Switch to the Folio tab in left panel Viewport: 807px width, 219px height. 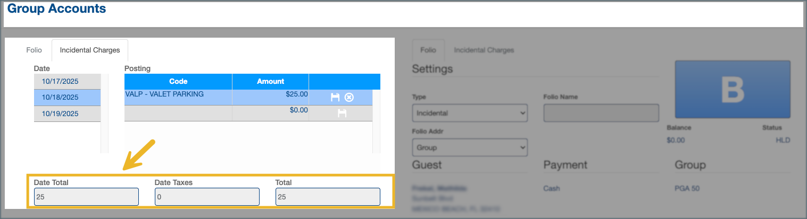pos(34,50)
